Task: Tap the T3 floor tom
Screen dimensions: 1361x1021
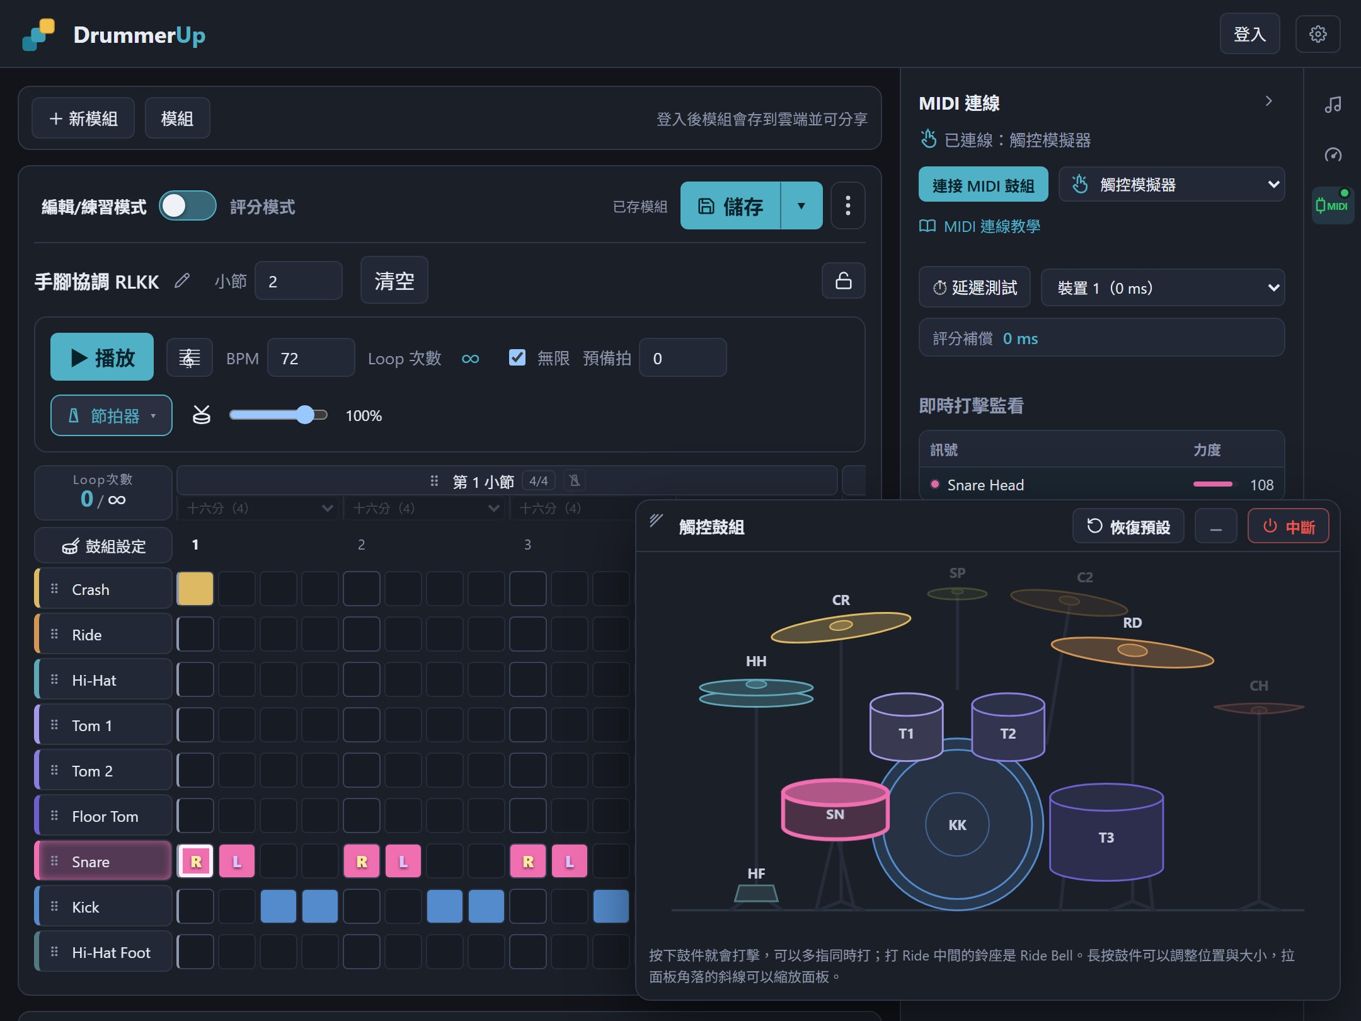Action: click(x=1106, y=832)
